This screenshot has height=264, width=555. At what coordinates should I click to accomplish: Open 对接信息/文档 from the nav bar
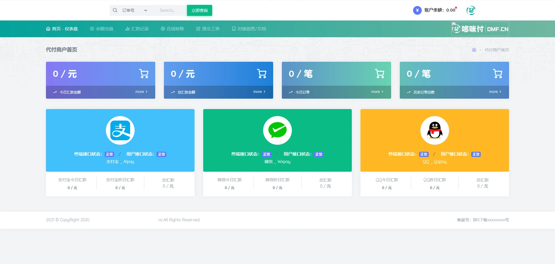pyautogui.click(x=249, y=29)
